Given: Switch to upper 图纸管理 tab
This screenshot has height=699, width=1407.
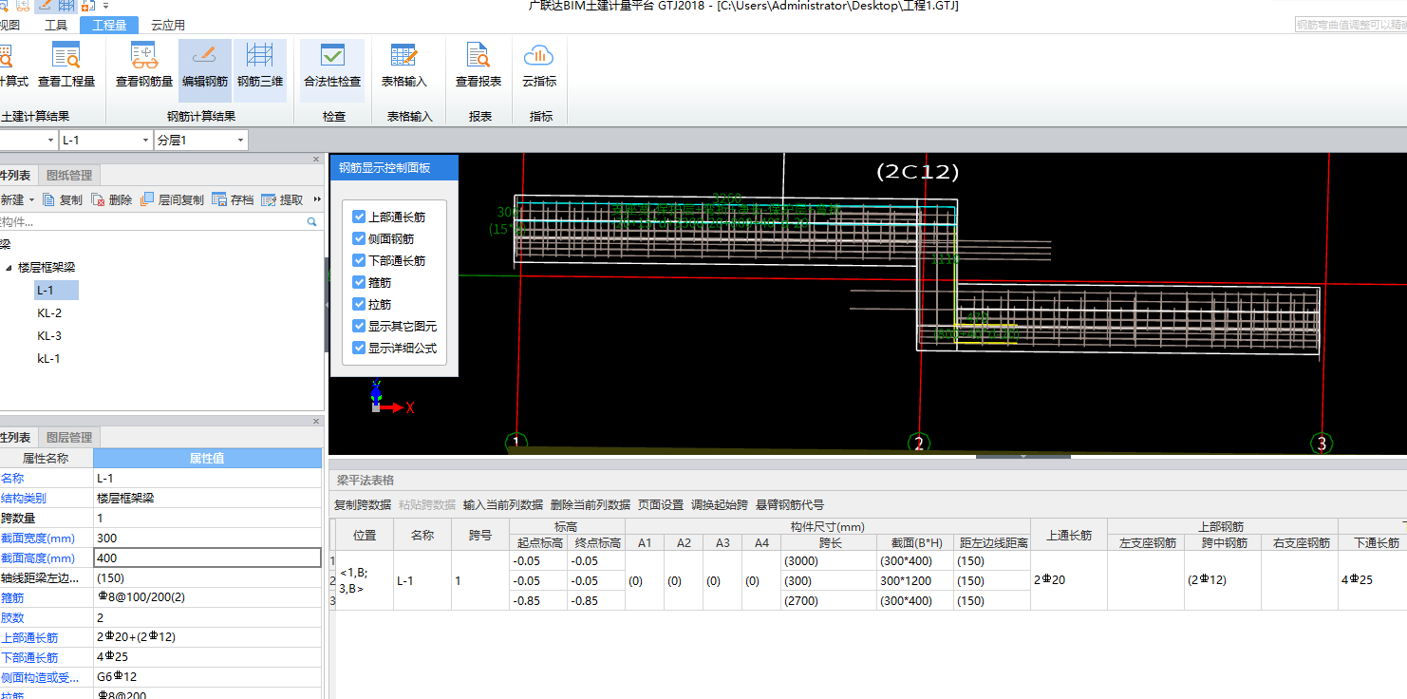Looking at the screenshot, I should pos(69,175).
